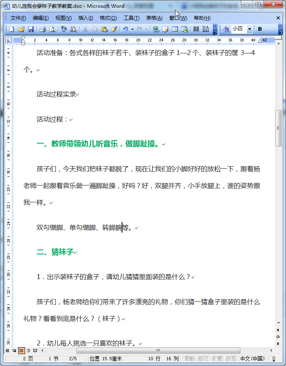286x366 pixels.
Task: Insert an Excel worksheet
Action: (x=185, y=29)
